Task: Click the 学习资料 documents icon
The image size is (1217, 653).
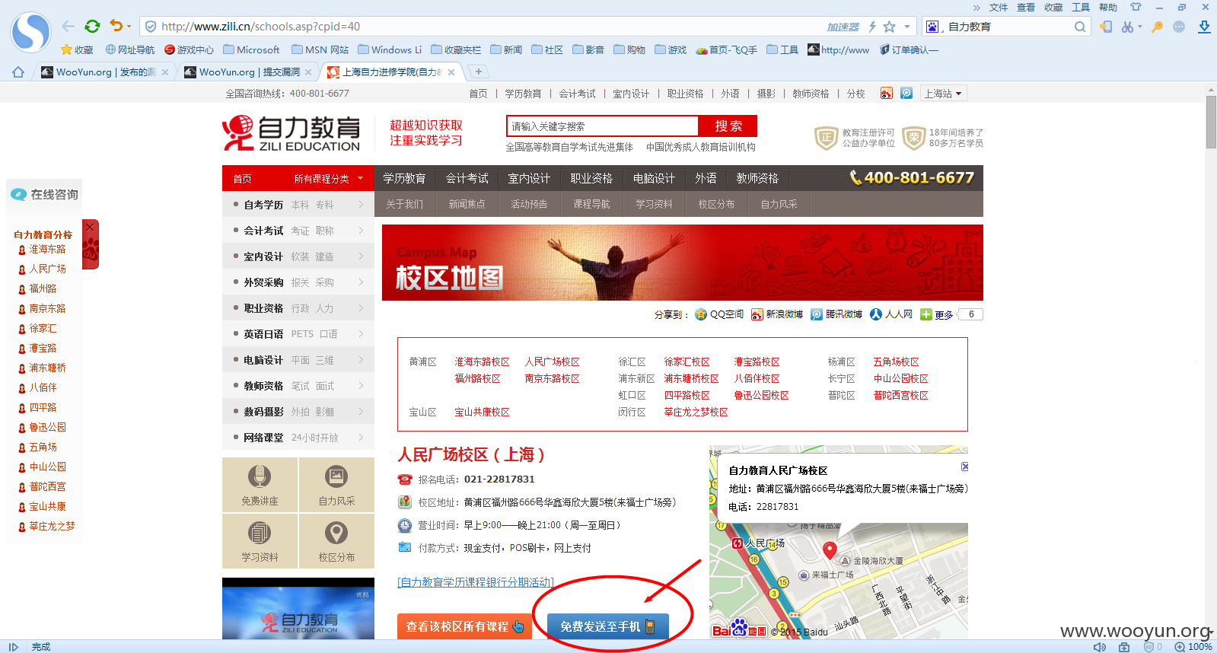Action: coord(260,533)
